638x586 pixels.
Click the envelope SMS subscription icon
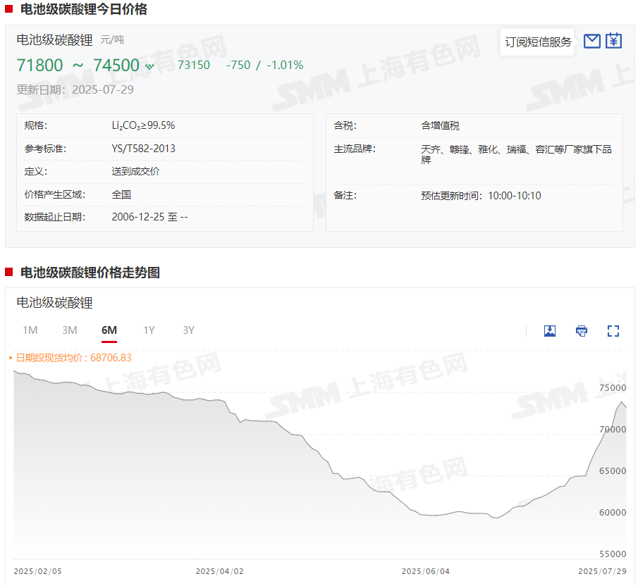point(592,41)
